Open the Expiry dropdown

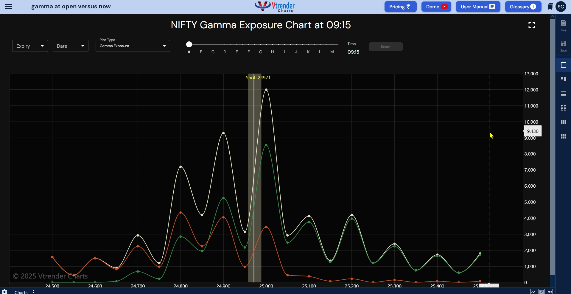(30, 46)
